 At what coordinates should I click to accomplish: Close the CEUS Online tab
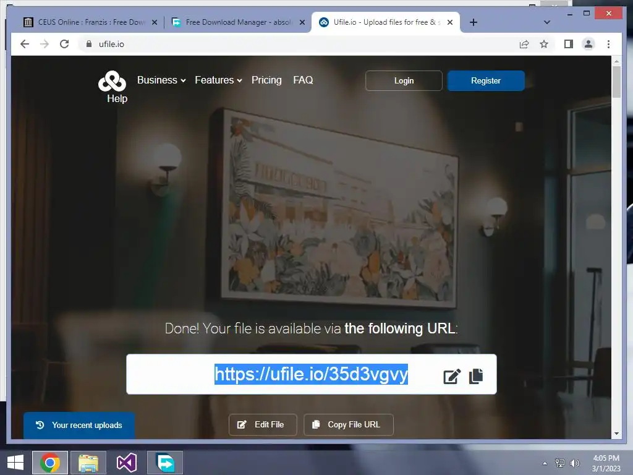click(155, 23)
